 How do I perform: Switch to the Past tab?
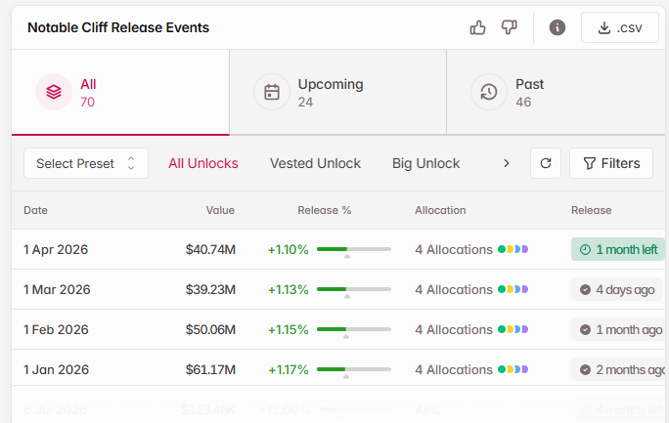(556, 93)
